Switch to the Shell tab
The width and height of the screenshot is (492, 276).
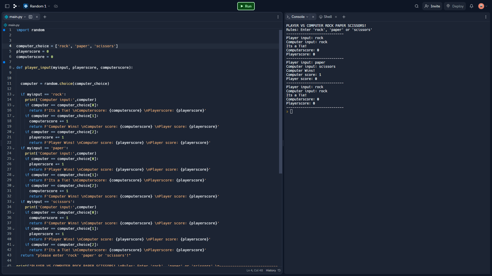click(x=325, y=17)
